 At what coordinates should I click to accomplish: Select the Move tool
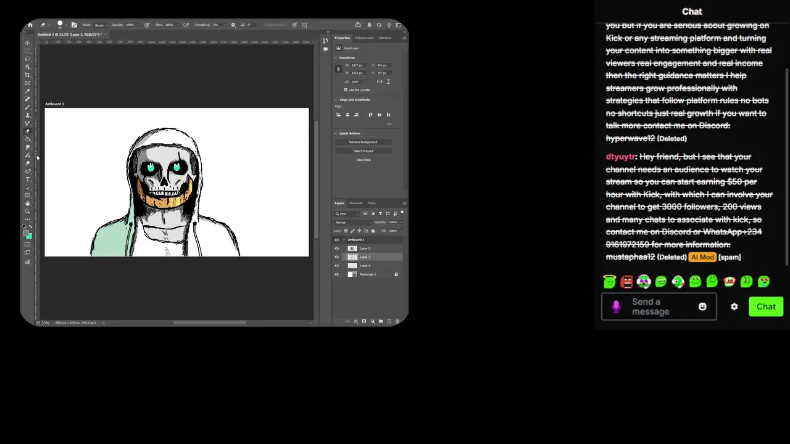point(27,43)
